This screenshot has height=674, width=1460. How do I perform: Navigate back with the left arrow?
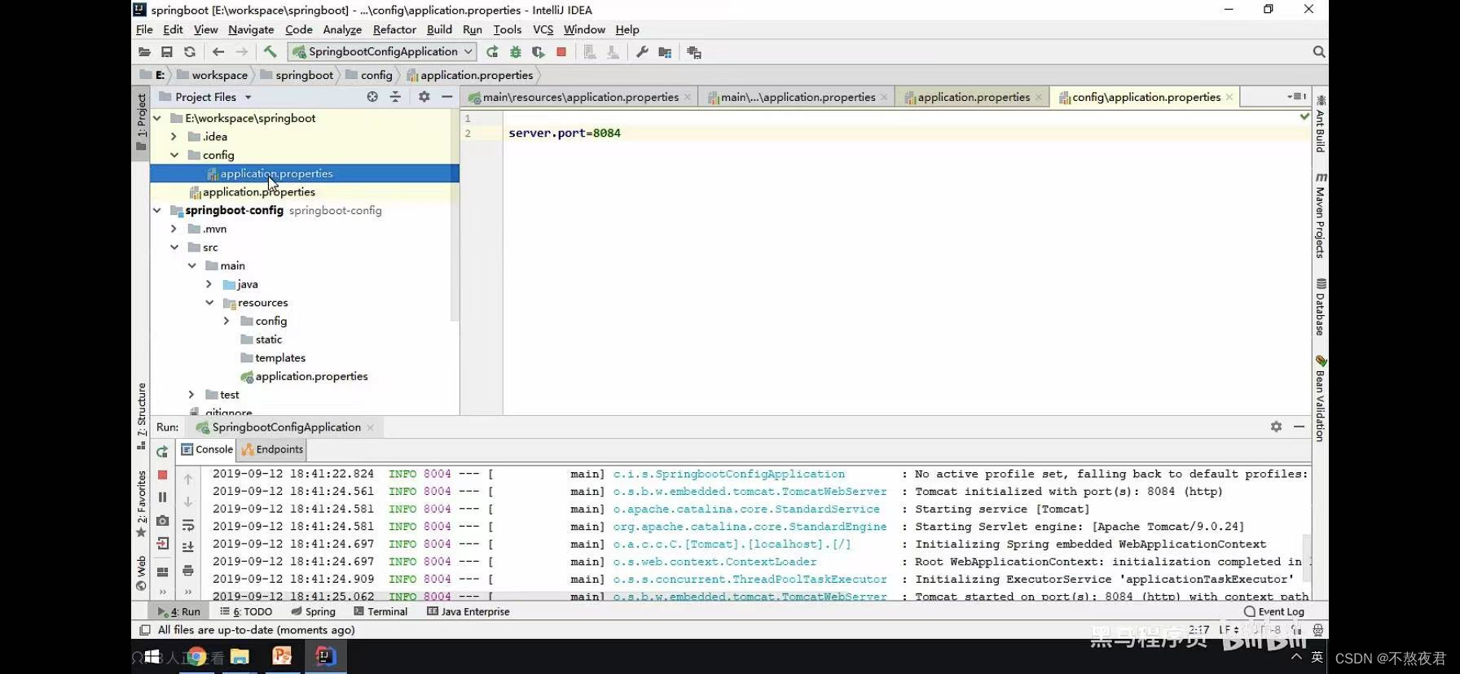pyautogui.click(x=218, y=52)
